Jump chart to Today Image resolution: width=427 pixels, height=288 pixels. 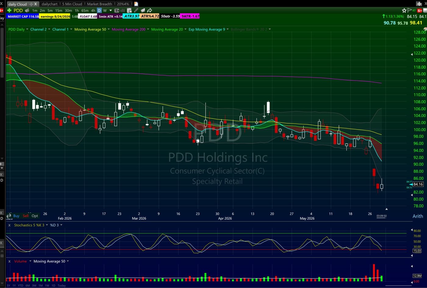point(62,286)
